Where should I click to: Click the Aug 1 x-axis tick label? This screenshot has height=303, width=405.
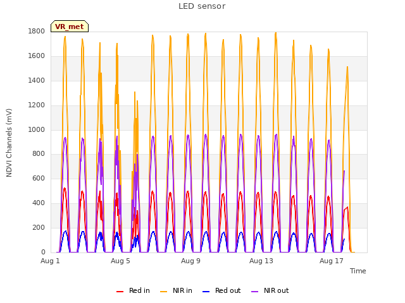[x=50, y=261]
